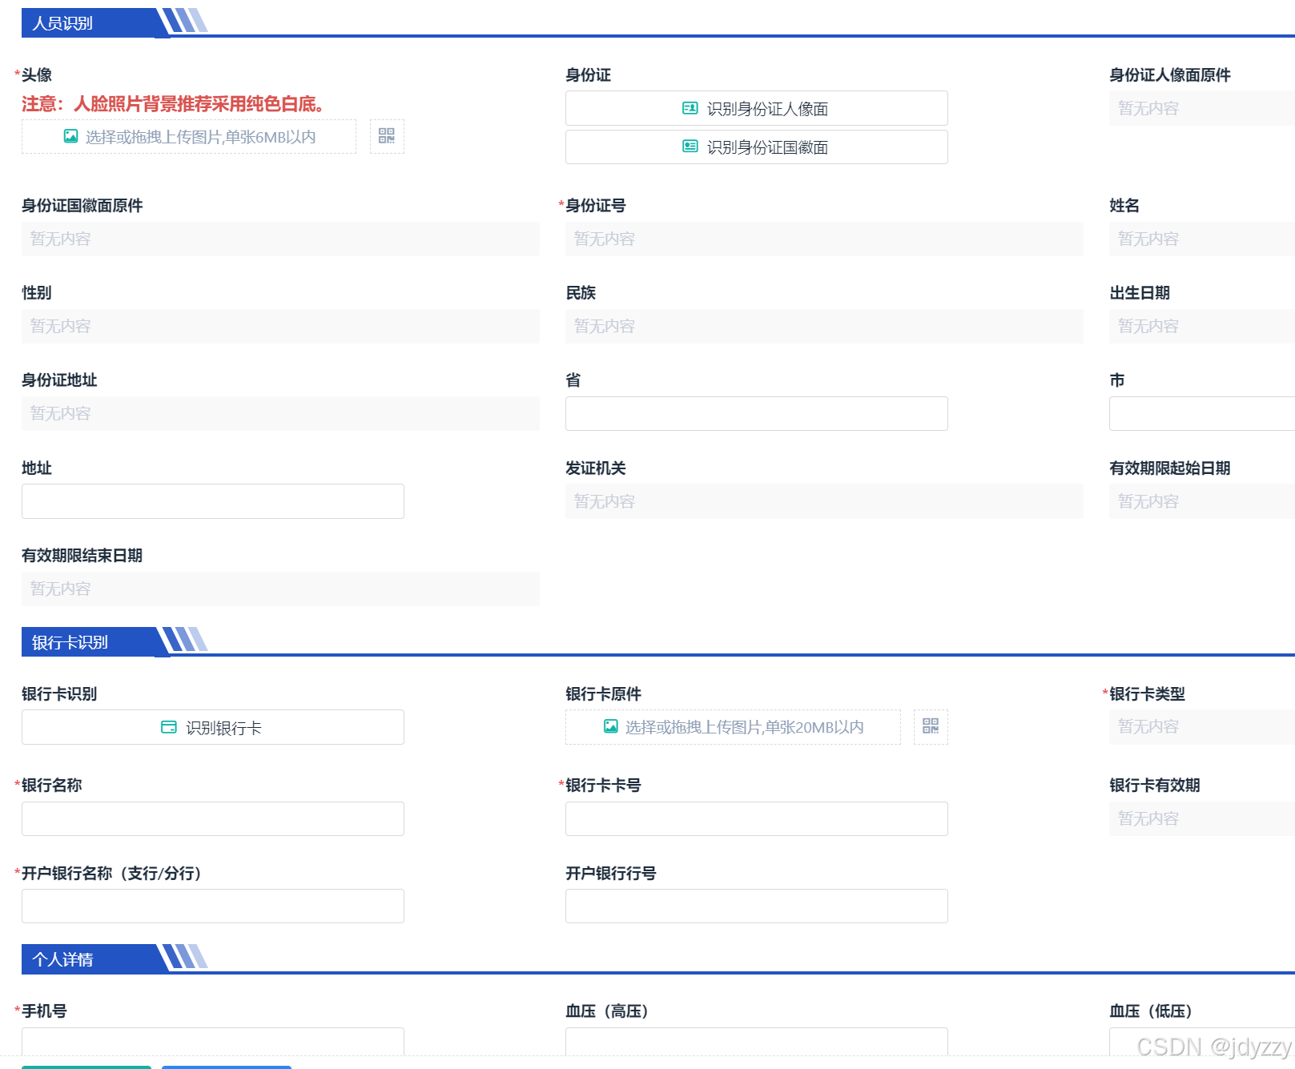1295x1069 pixels.
Task: Click the 身份证 field label
Action: coord(588,74)
